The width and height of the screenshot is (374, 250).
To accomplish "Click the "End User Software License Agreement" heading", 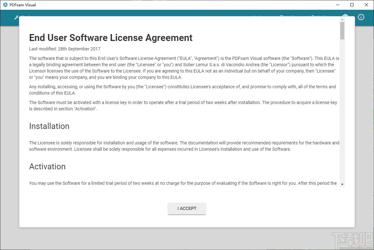I will pos(111,38).
